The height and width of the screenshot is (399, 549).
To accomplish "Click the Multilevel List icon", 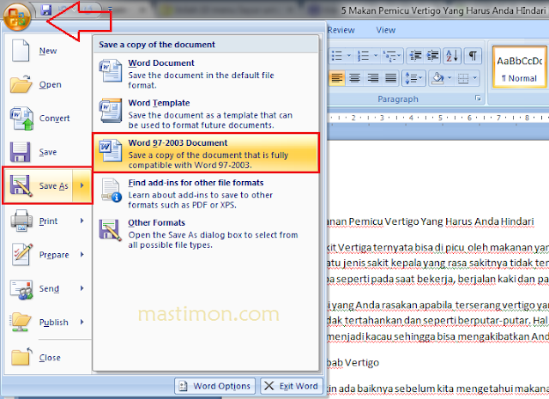I will tap(391, 56).
